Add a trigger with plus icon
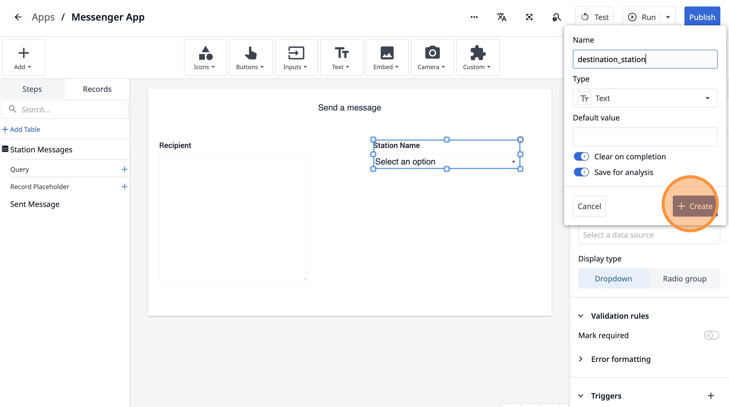Viewport: 729px width, 407px height. 711,396
